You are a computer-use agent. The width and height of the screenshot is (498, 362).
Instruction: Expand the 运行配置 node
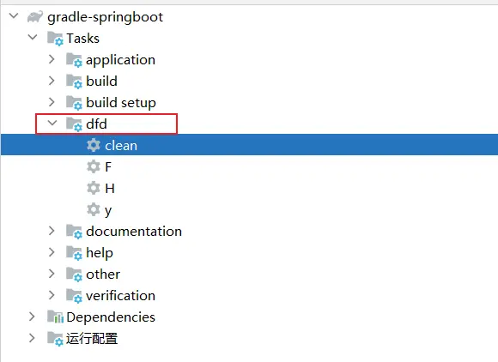[x=32, y=338]
